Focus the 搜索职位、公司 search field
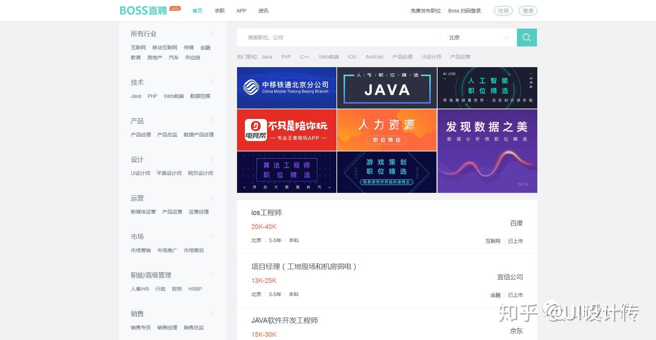The image size is (656, 340). (x=339, y=37)
